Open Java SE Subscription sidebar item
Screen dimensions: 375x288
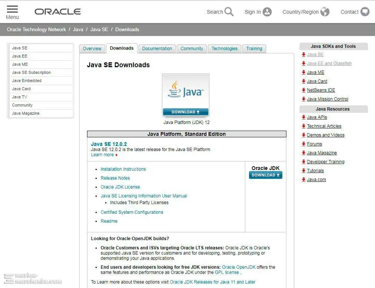point(41,72)
